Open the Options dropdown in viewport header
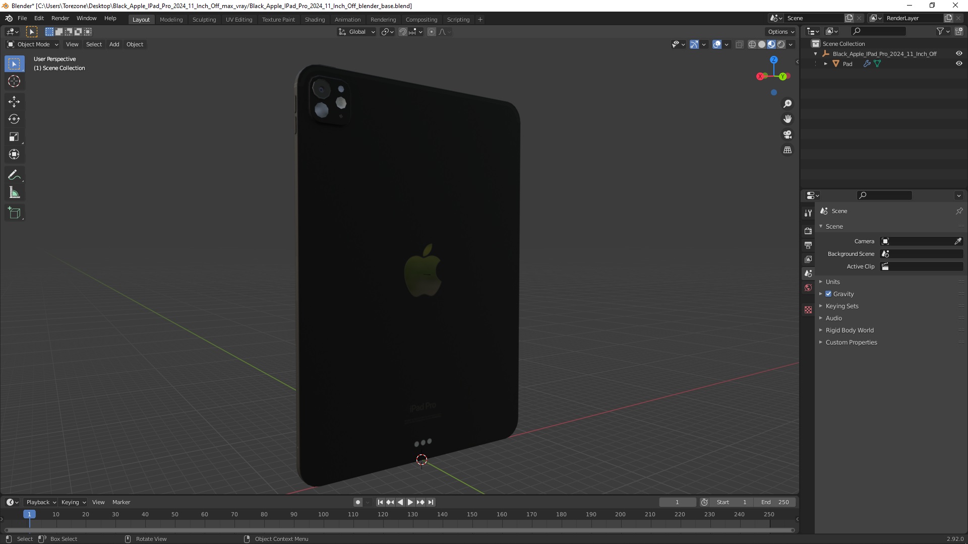 [x=781, y=32]
